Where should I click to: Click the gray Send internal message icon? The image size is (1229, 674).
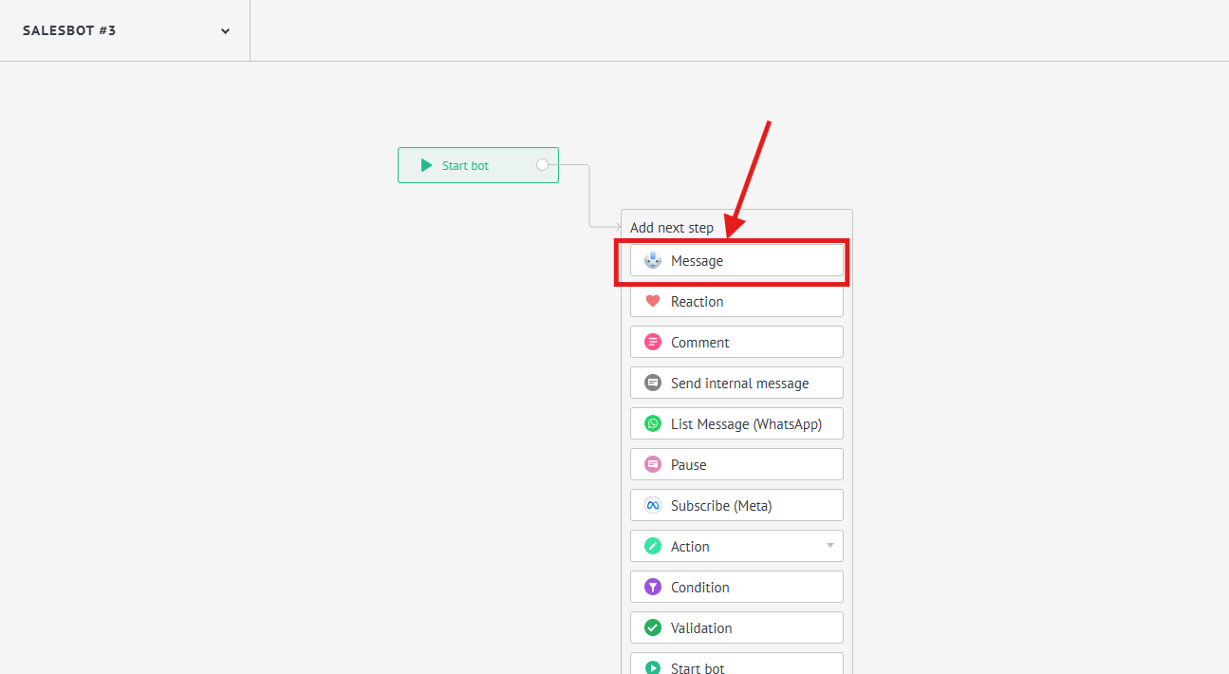653,383
